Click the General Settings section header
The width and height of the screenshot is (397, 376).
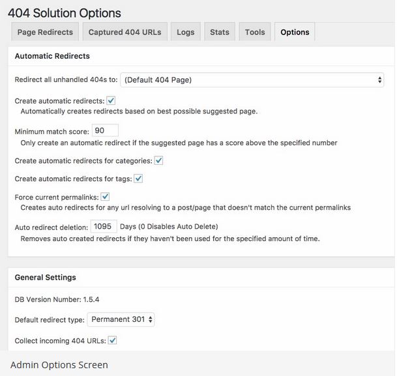pyautogui.click(x=46, y=278)
